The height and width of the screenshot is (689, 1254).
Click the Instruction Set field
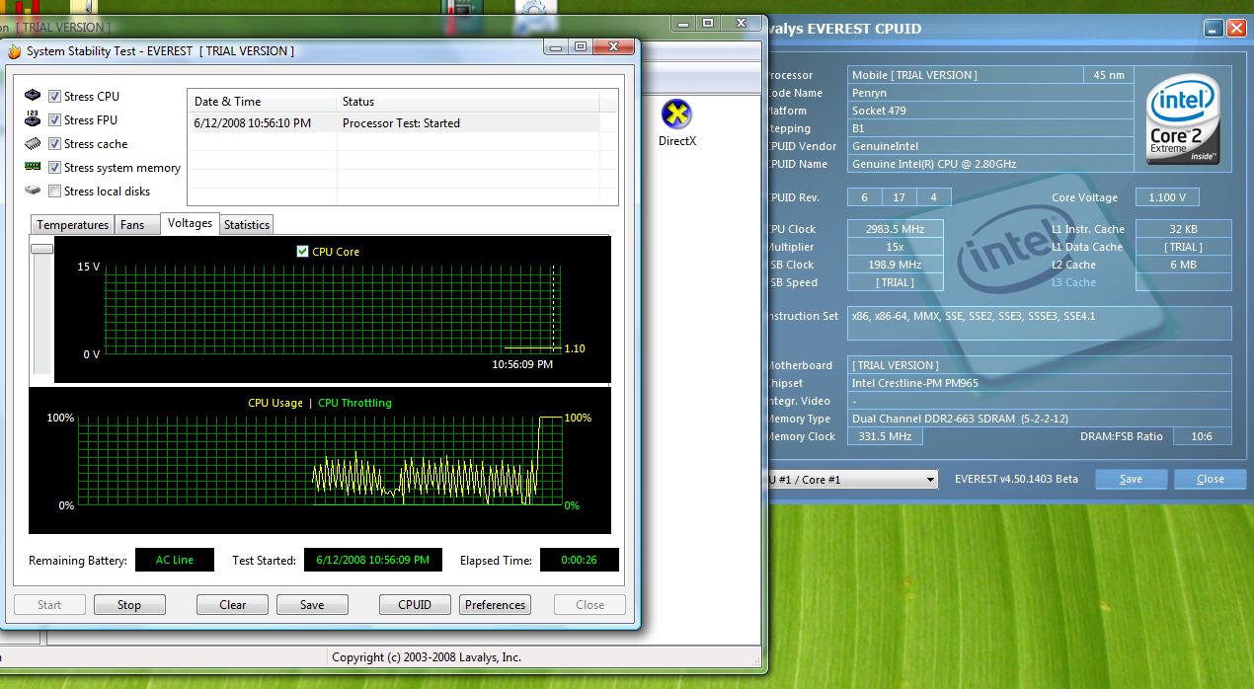tap(1040, 323)
